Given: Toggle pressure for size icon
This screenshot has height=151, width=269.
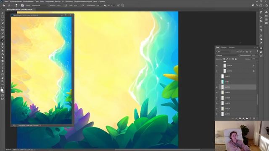Looking at the screenshot, I should pyautogui.click(x=118, y=5).
